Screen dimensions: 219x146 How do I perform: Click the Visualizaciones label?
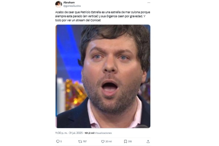[103, 133]
